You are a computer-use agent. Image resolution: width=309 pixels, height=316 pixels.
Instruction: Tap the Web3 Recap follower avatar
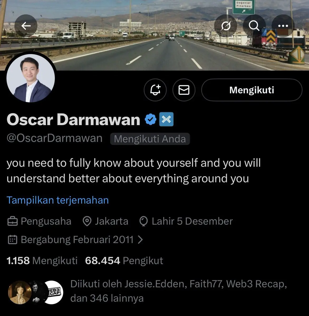[53, 292]
